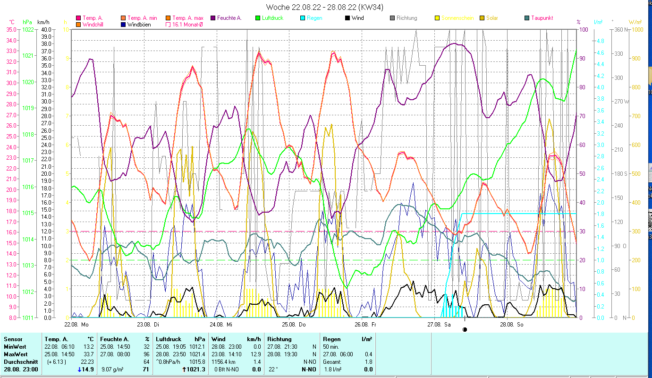Click the black Wind legend swatch
Viewport: 652px width, 378px height.
(x=347, y=18)
